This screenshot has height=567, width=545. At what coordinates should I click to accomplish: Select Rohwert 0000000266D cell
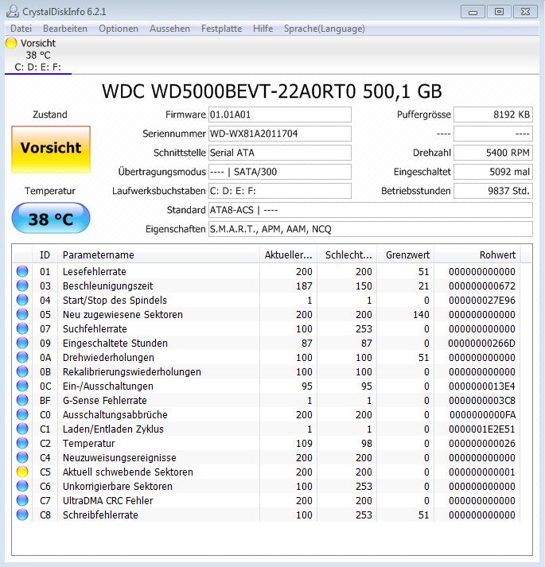pyautogui.click(x=481, y=344)
